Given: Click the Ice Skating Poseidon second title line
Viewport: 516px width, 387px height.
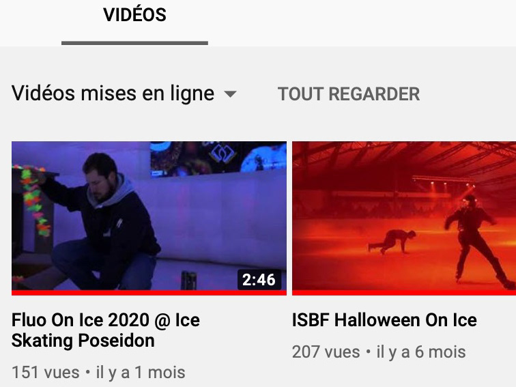Looking at the screenshot, I should point(83,341).
